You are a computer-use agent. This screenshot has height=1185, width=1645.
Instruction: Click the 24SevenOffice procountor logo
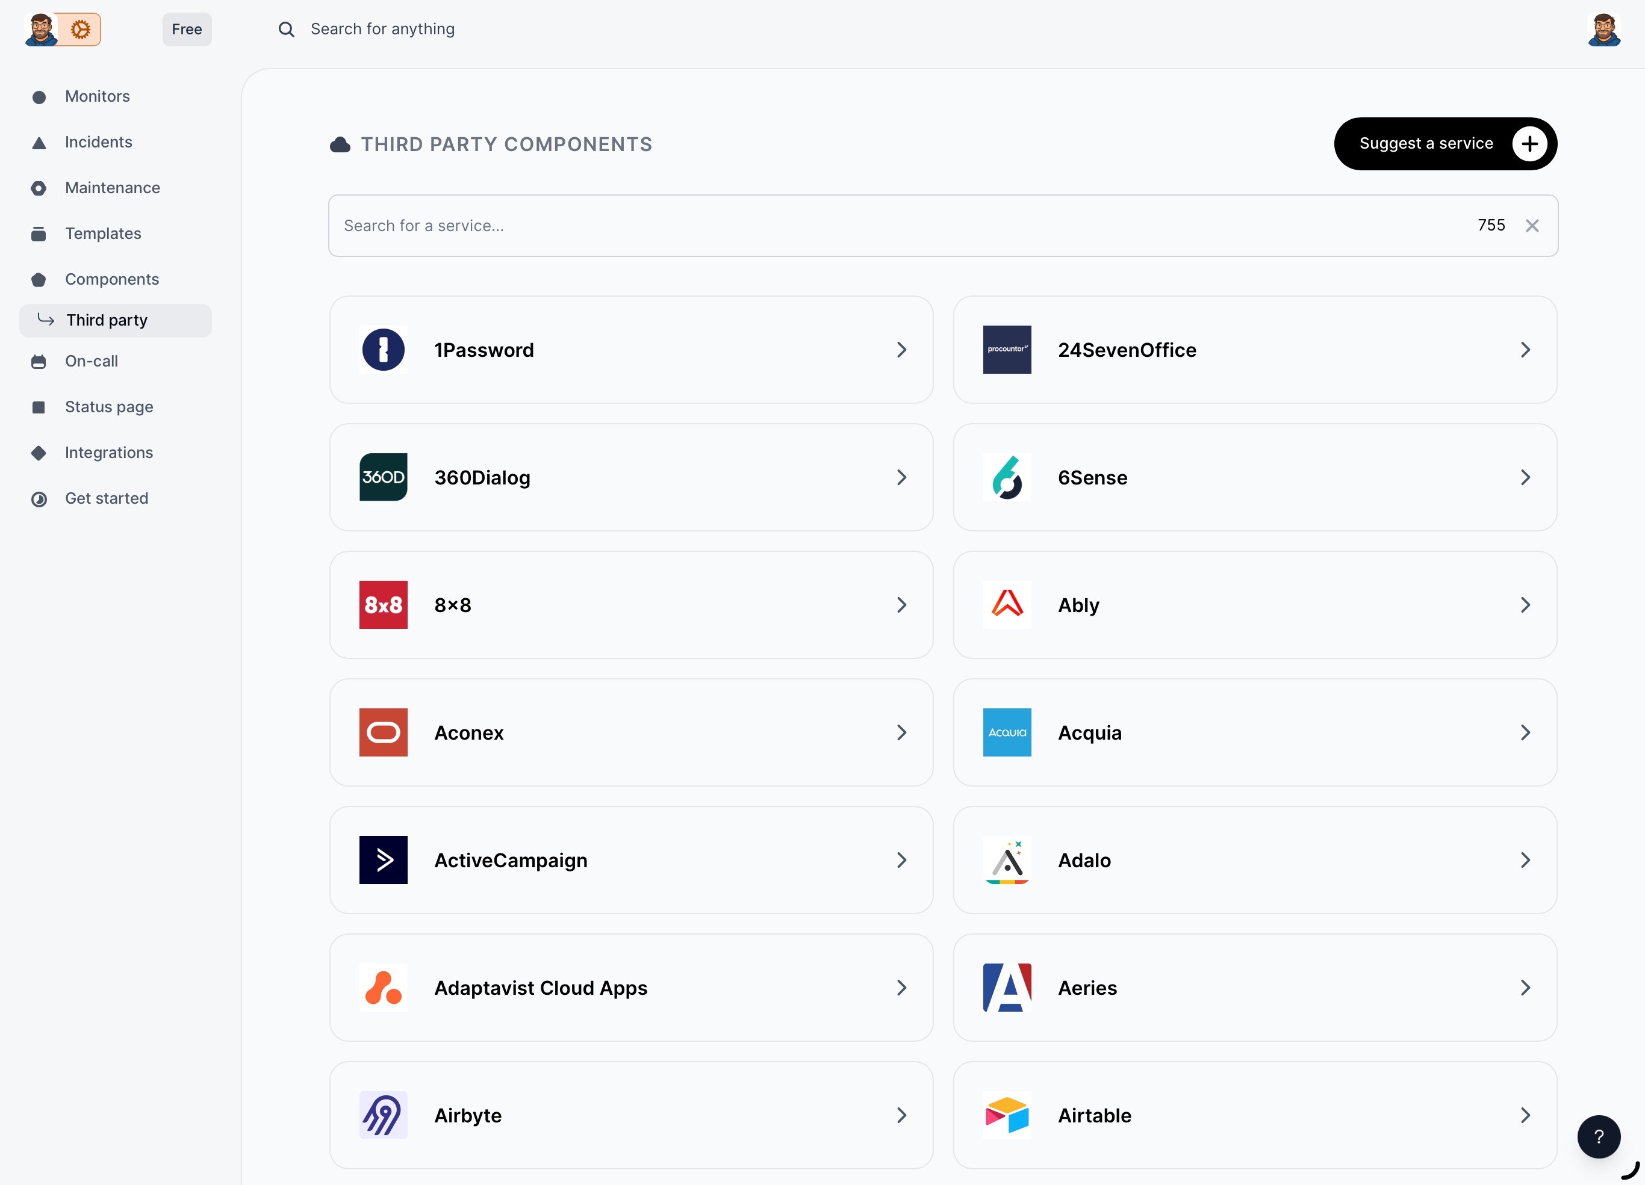(x=1007, y=349)
